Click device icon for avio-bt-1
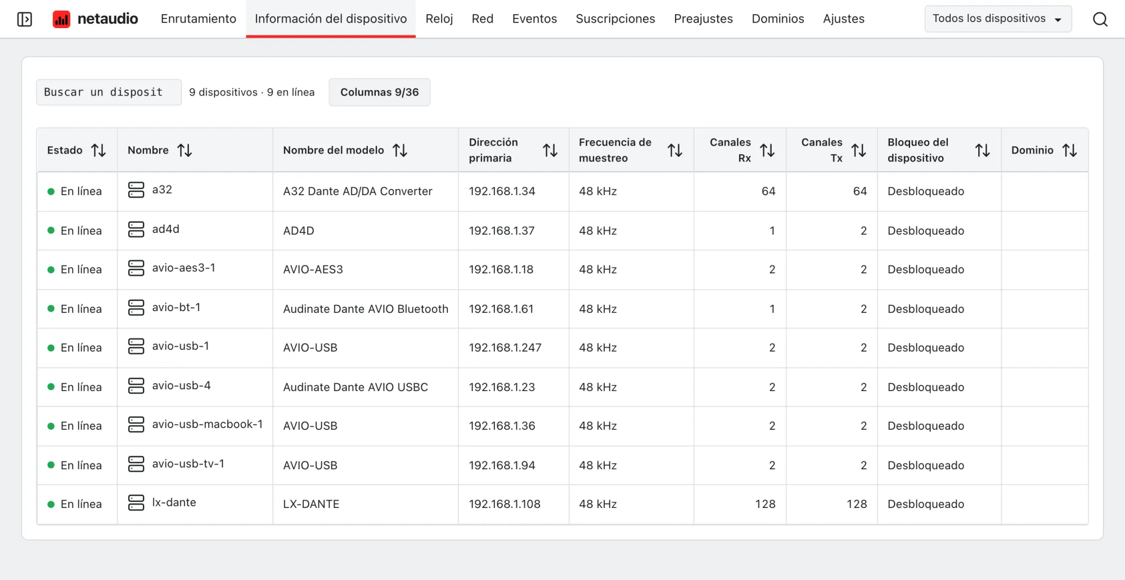Screen dimensions: 1125x580 [x=136, y=308]
